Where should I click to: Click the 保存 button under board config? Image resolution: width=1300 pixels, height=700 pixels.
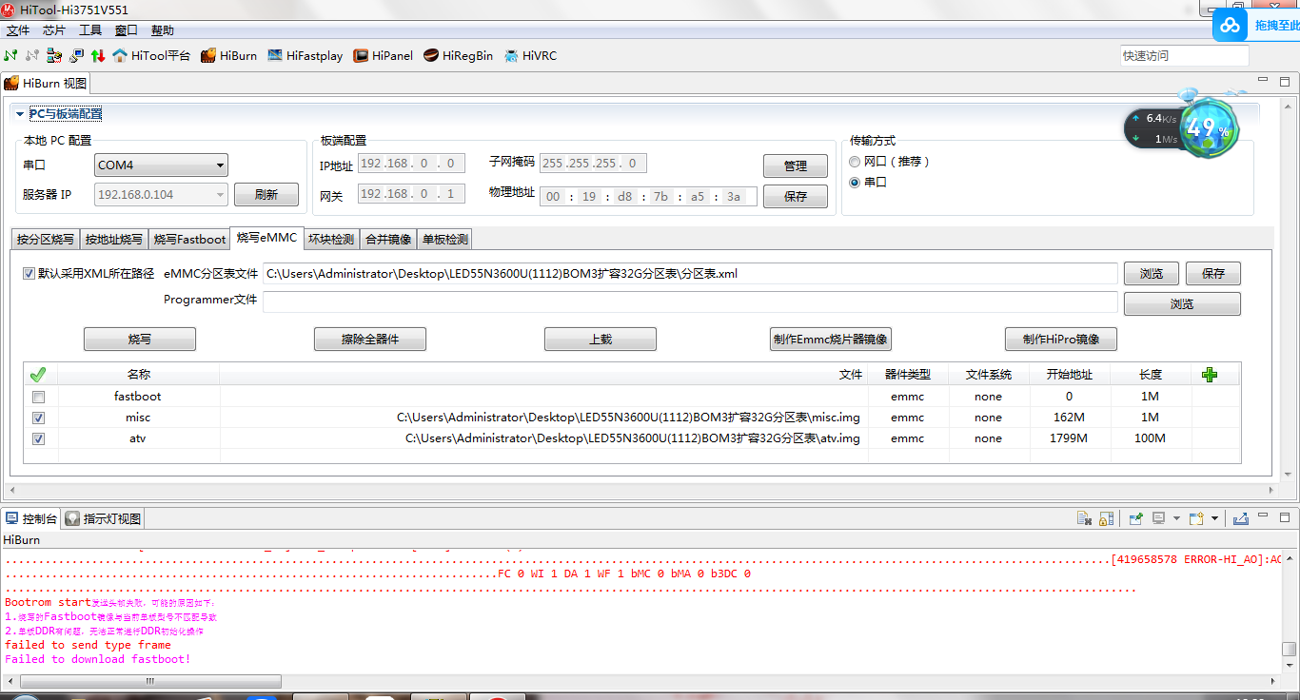[796, 197]
